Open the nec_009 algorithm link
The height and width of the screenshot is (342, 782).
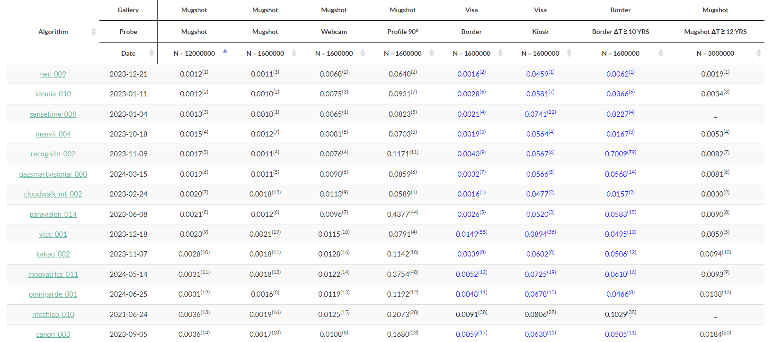(x=53, y=74)
